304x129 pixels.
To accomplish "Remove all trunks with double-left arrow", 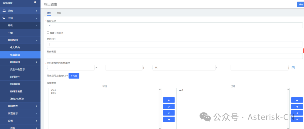I will click(x=169, y=119).
